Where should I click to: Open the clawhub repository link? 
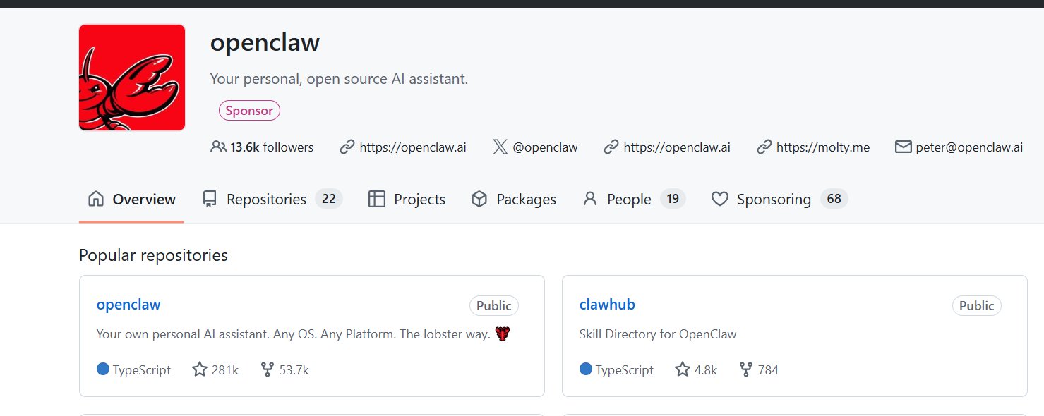[607, 305]
